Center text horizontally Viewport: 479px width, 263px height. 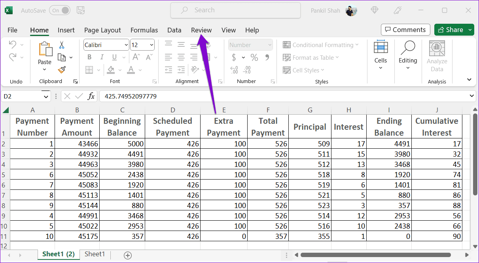pyautogui.click(x=181, y=57)
